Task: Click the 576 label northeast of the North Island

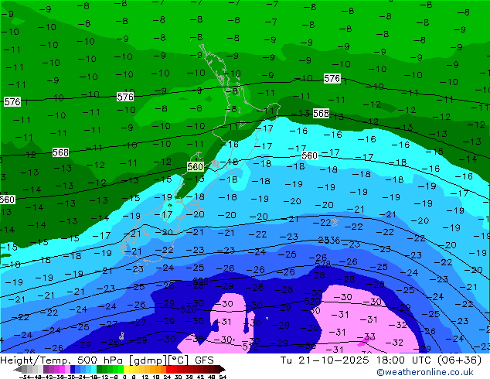Action: point(332,78)
